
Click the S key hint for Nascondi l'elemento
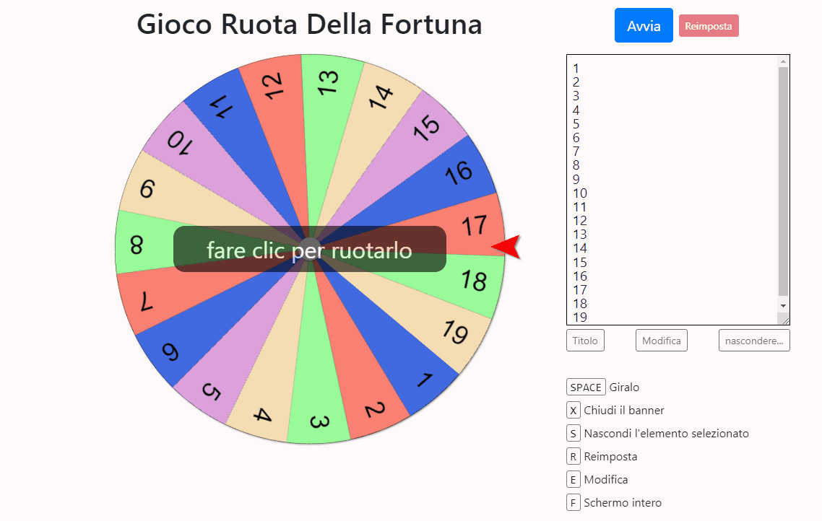point(573,433)
